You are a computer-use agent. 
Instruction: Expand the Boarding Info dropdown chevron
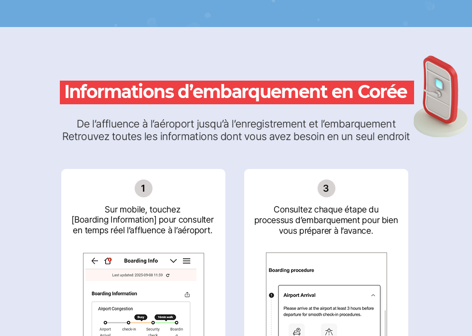173,261
